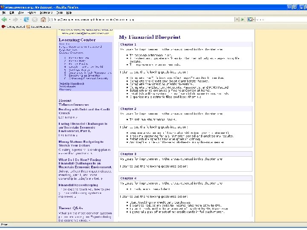Click the Chapter 4 section header

click(185, 178)
